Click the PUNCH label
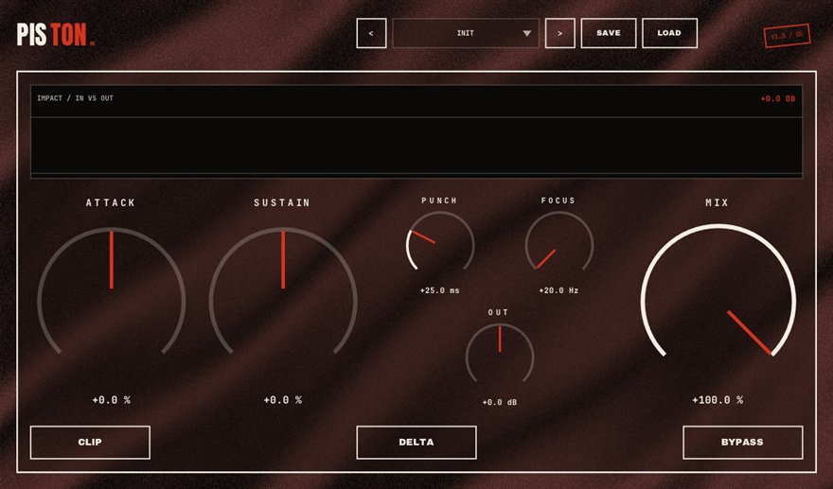Image resolution: width=833 pixels, height=489 pixels. (x=439, y=201)
